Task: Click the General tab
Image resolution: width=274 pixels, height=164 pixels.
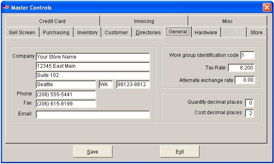Action: click(178, 32)
